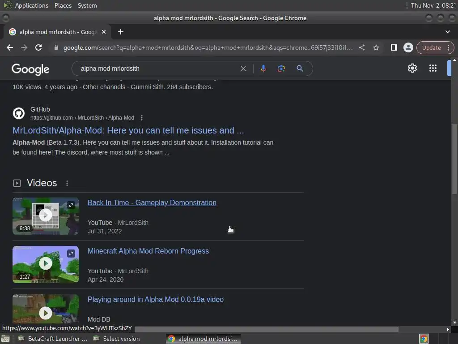Search by image with Google Lens
Screen dimensions: 458x344
click(281, 69)
